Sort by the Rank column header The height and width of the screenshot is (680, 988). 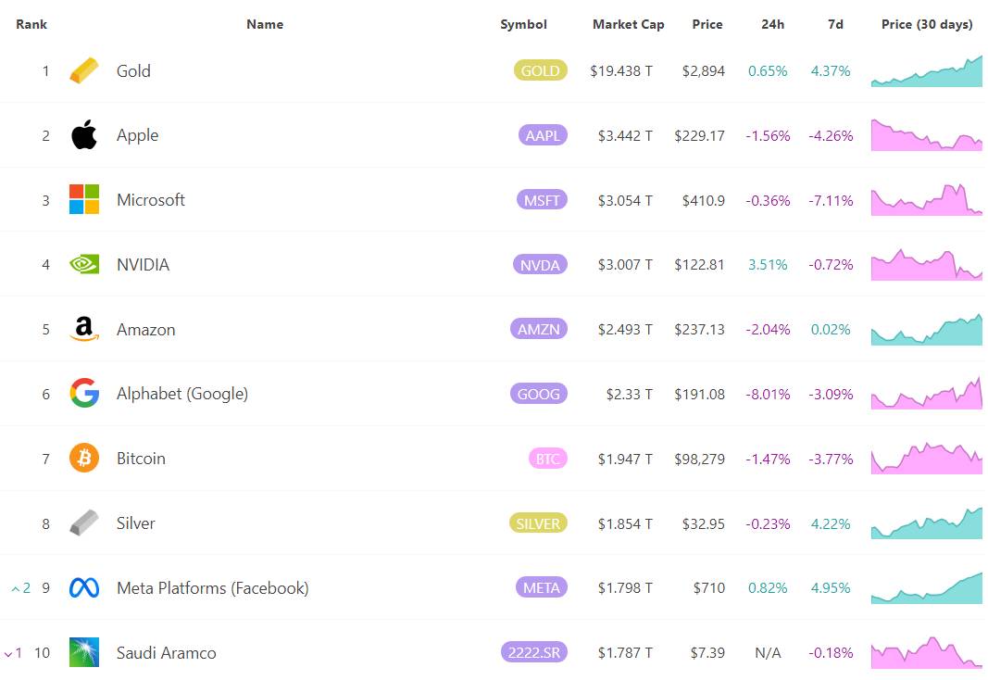[31, 25]
